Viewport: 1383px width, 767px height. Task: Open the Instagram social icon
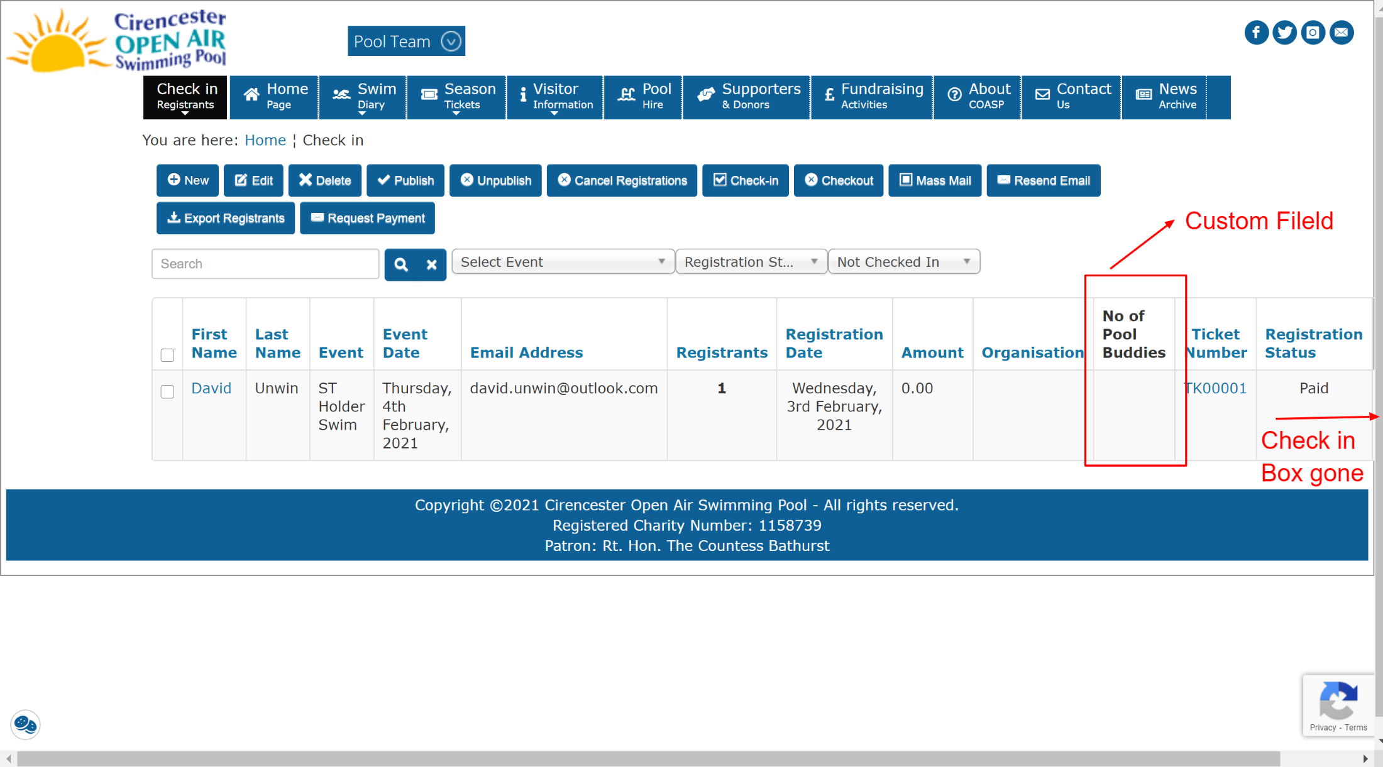(1313, 33)
